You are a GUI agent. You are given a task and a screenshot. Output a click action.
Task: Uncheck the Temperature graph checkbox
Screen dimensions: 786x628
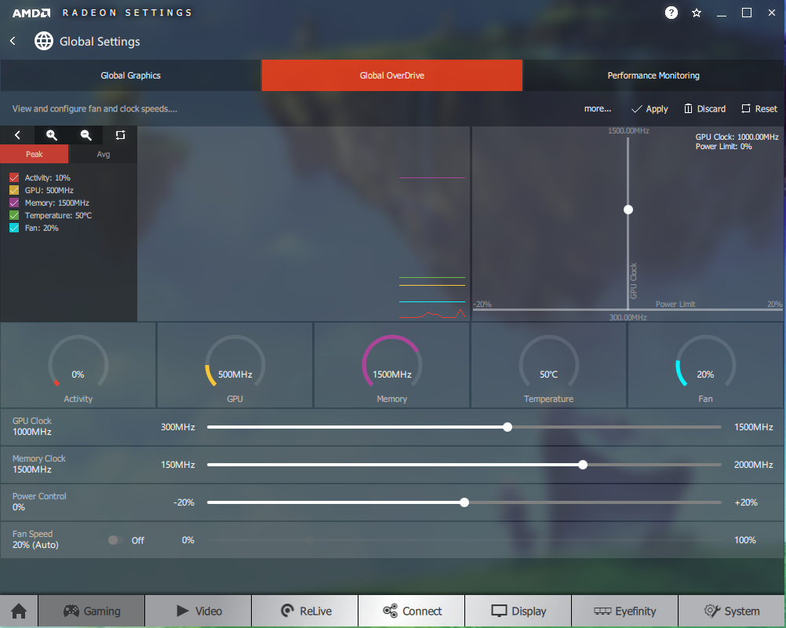point(14,215)
